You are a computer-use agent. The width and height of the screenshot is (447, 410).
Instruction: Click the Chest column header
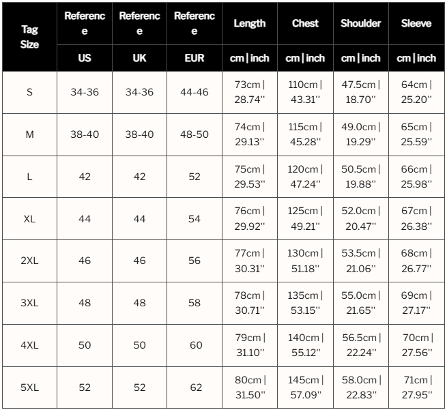[x=305, y=23]
